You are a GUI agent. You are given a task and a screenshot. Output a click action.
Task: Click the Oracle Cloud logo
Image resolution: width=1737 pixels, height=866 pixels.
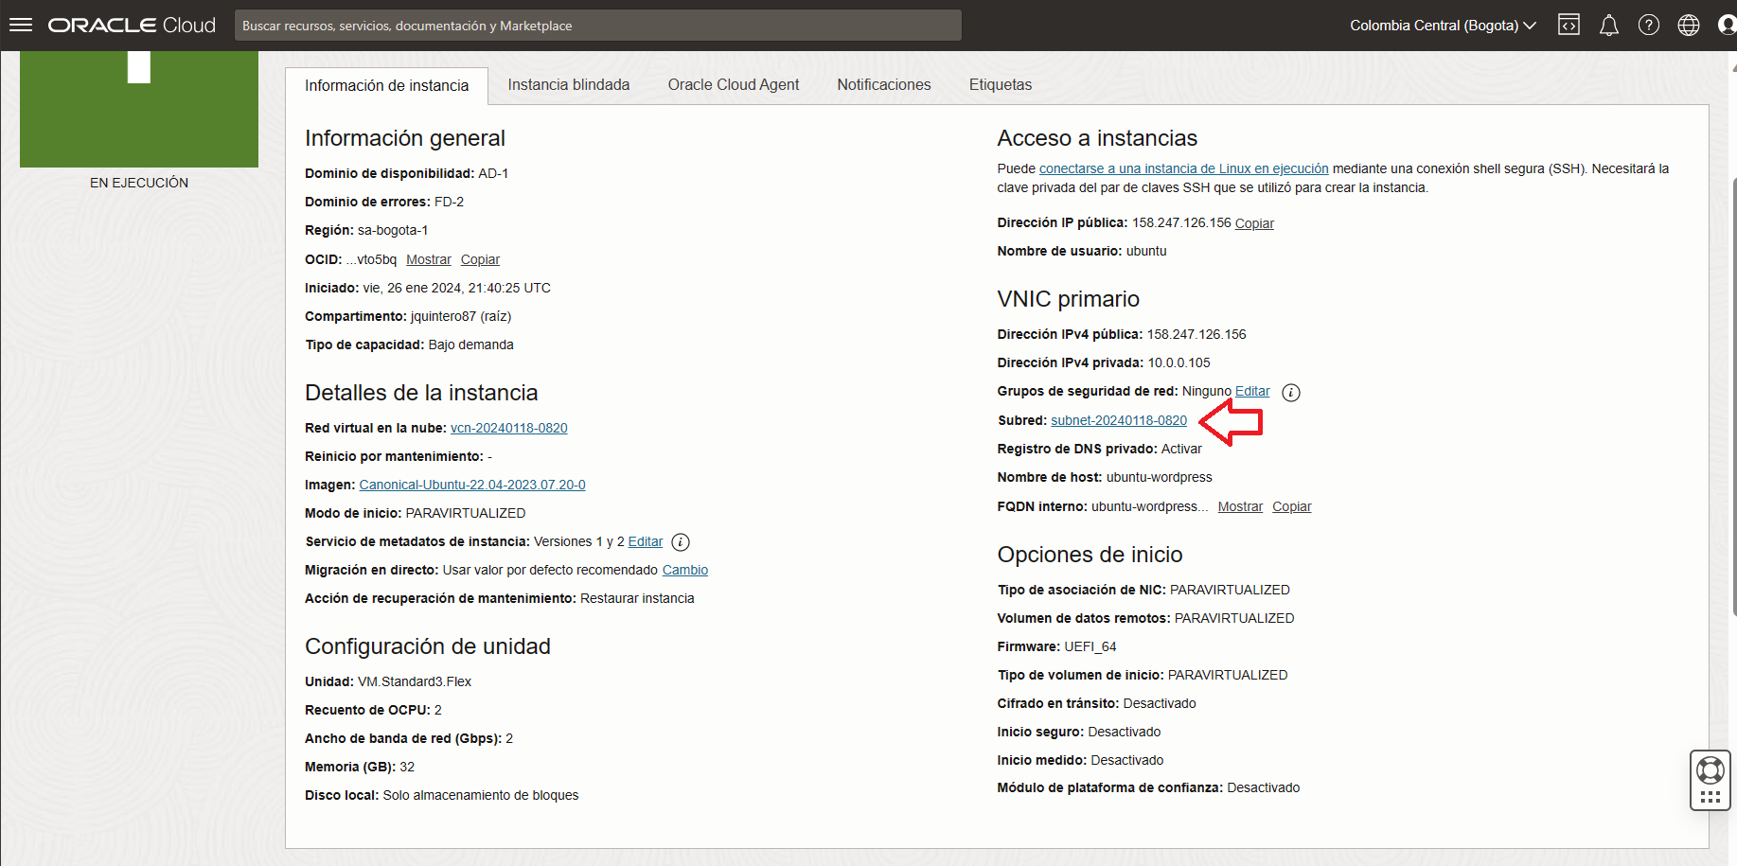click(x=132, y=26)
